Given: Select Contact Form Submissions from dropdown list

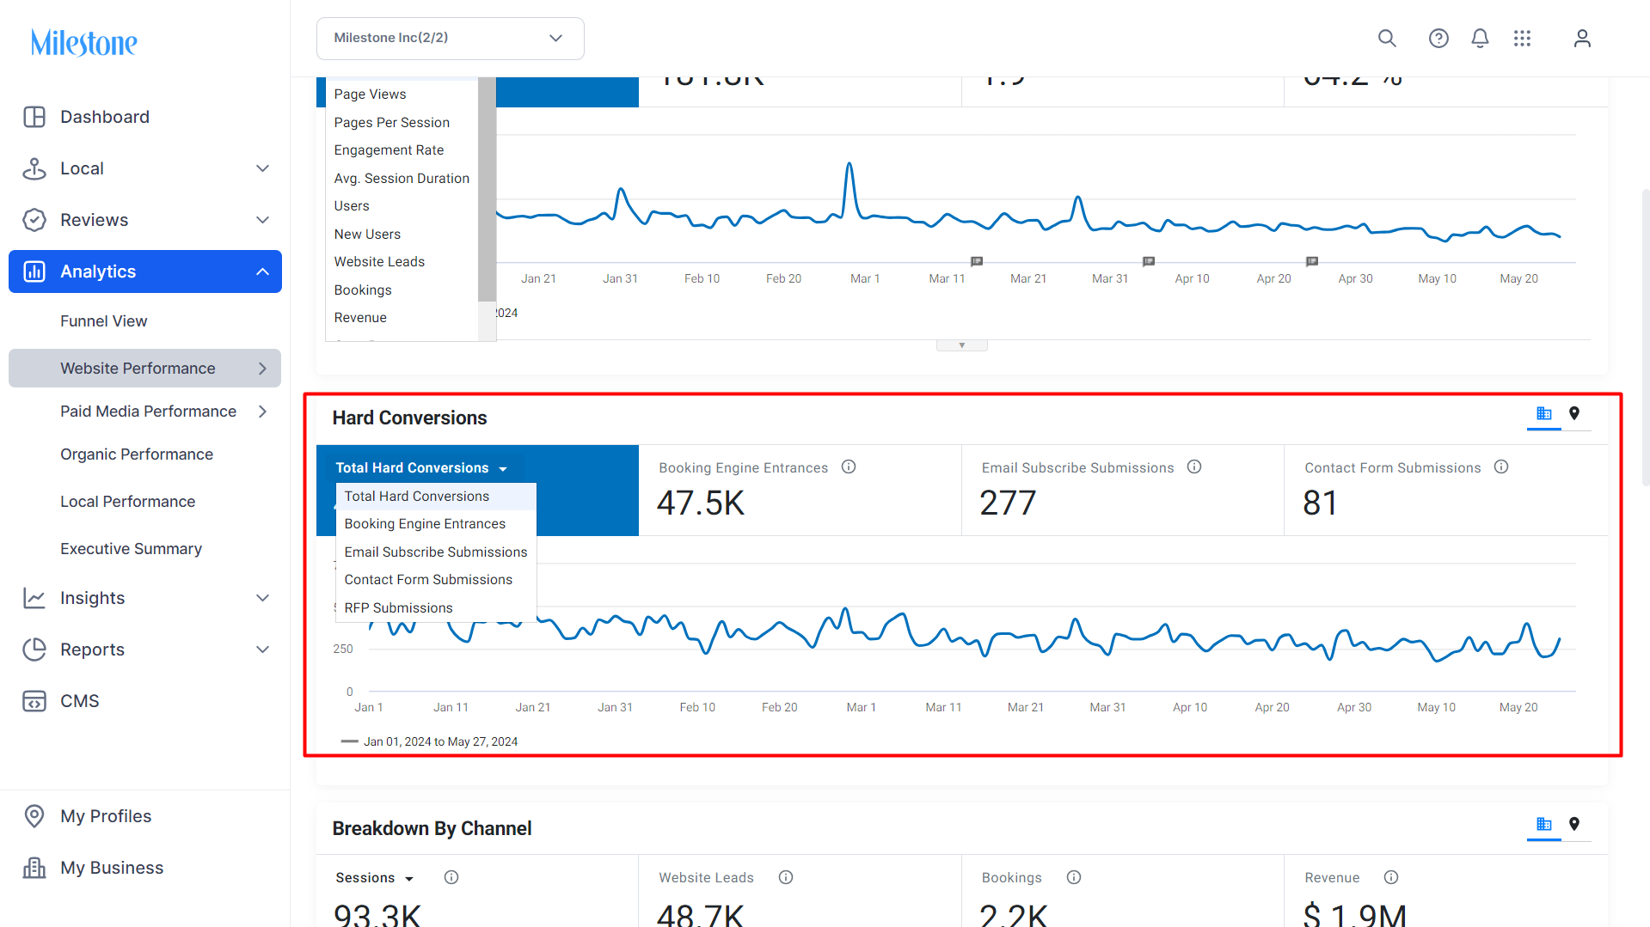Looking at the screenshot, I should (x=436, y=580).
